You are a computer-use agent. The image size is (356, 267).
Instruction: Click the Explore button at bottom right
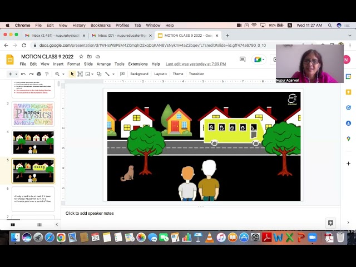(x=330, y=223)
